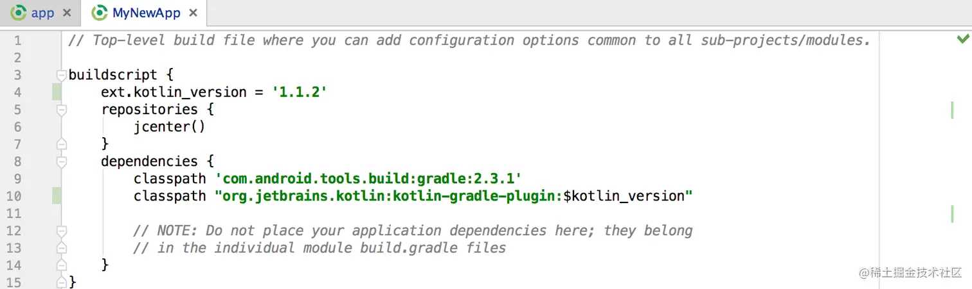The height and width of the screenshot is (289, 972).
Task: Fold the NOTE comment block on line 12
Action: coord(61,231)
